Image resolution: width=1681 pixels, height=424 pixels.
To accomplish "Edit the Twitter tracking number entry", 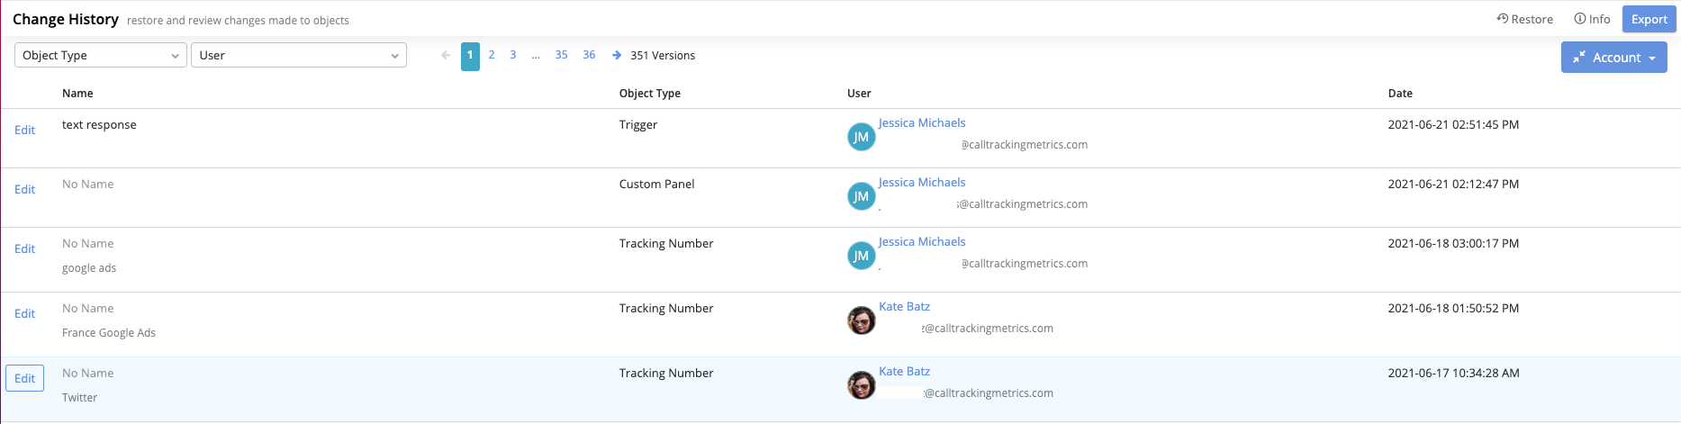I will point(25,378).
